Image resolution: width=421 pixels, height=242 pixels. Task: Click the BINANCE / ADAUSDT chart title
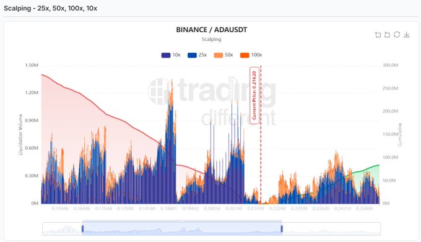click(x=212, y=30)
